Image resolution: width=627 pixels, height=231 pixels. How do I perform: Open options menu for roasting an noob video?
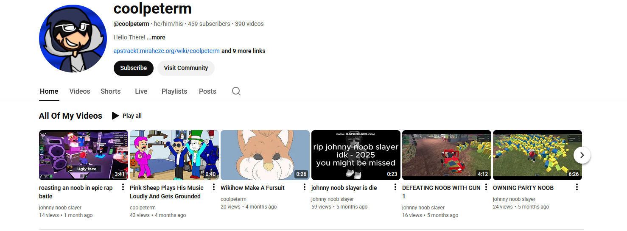click(x=123, y=187)
